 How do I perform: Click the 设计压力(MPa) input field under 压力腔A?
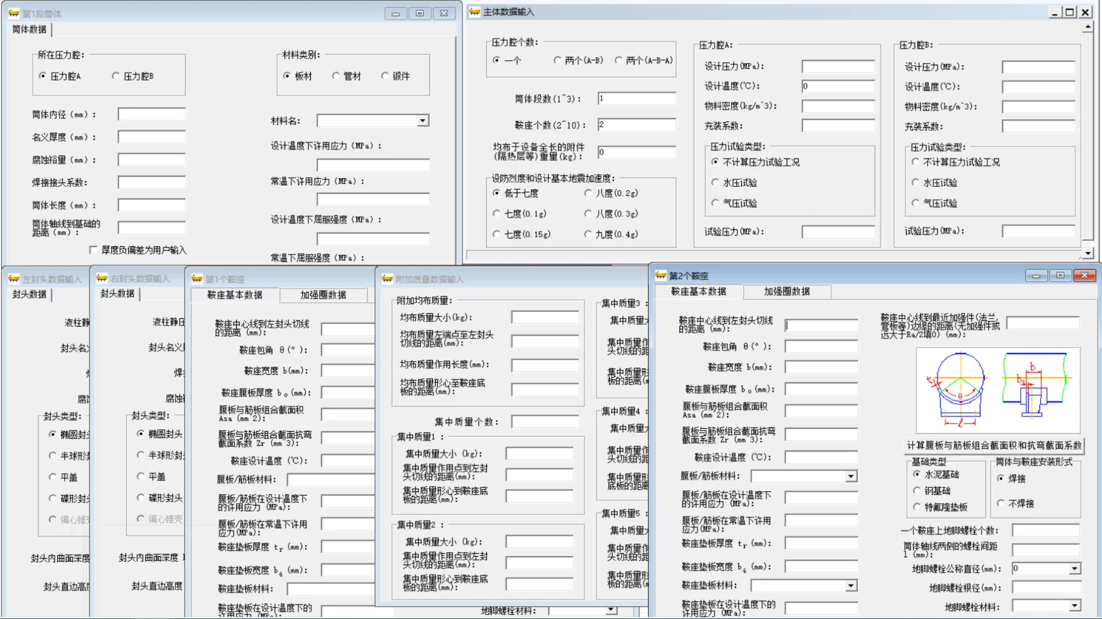(838, 66)
